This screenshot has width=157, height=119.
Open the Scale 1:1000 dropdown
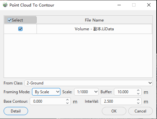86,92
